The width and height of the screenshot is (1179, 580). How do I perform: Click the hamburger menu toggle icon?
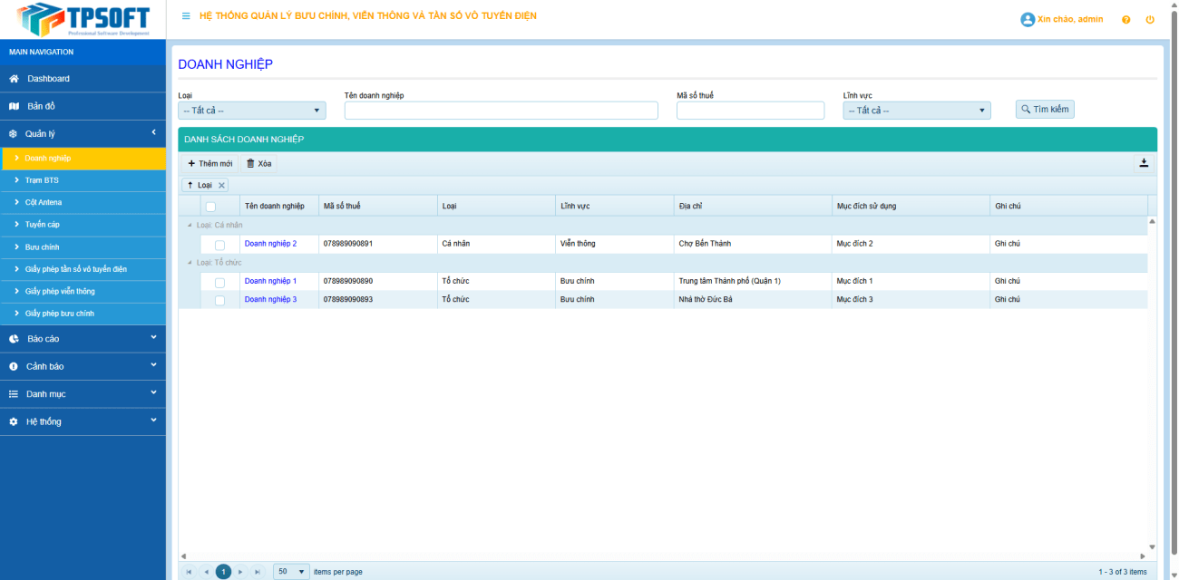coord(186,16)
